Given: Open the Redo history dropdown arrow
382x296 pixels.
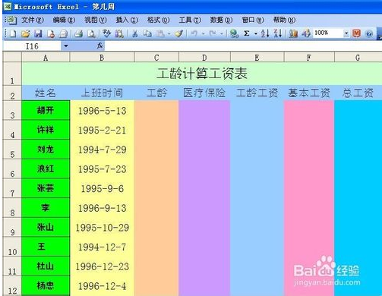Looking at the screenshot, I should coord(222,33).
